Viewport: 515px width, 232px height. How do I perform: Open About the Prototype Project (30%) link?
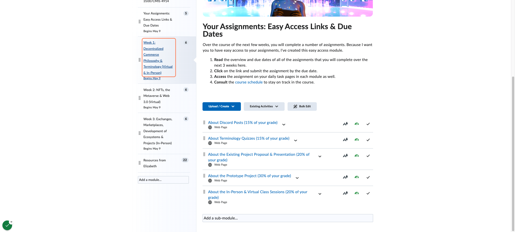tap(249, 176)
